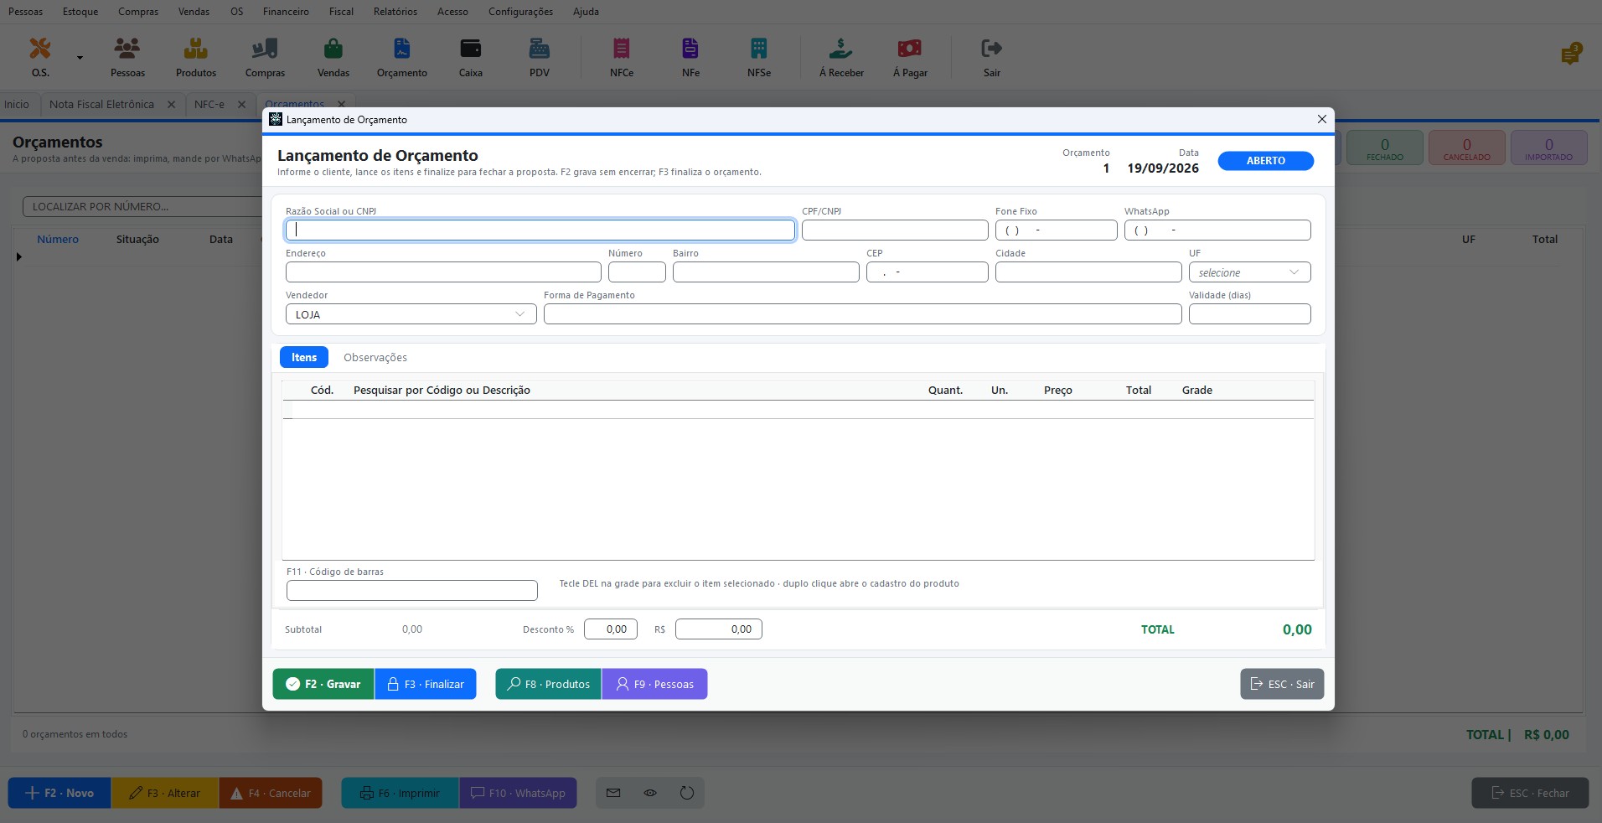Click the F11 Código de barras field

[x=412, y=590]
